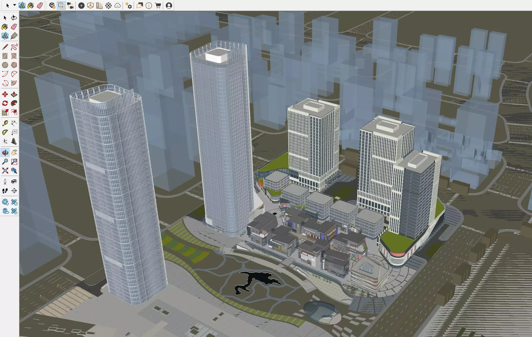Select the Push/Pull tool
The image size is (532, 337).
pos(14,94)
